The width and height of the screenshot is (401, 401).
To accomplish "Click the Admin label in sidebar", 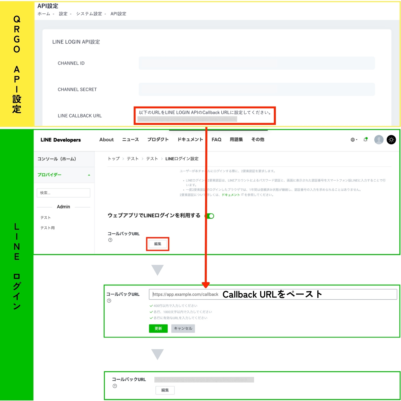I will (64, 207).
